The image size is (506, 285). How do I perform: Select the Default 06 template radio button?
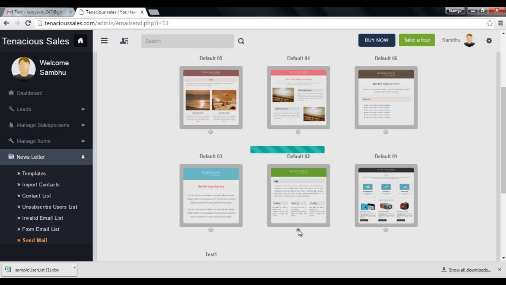click(385, 132)
